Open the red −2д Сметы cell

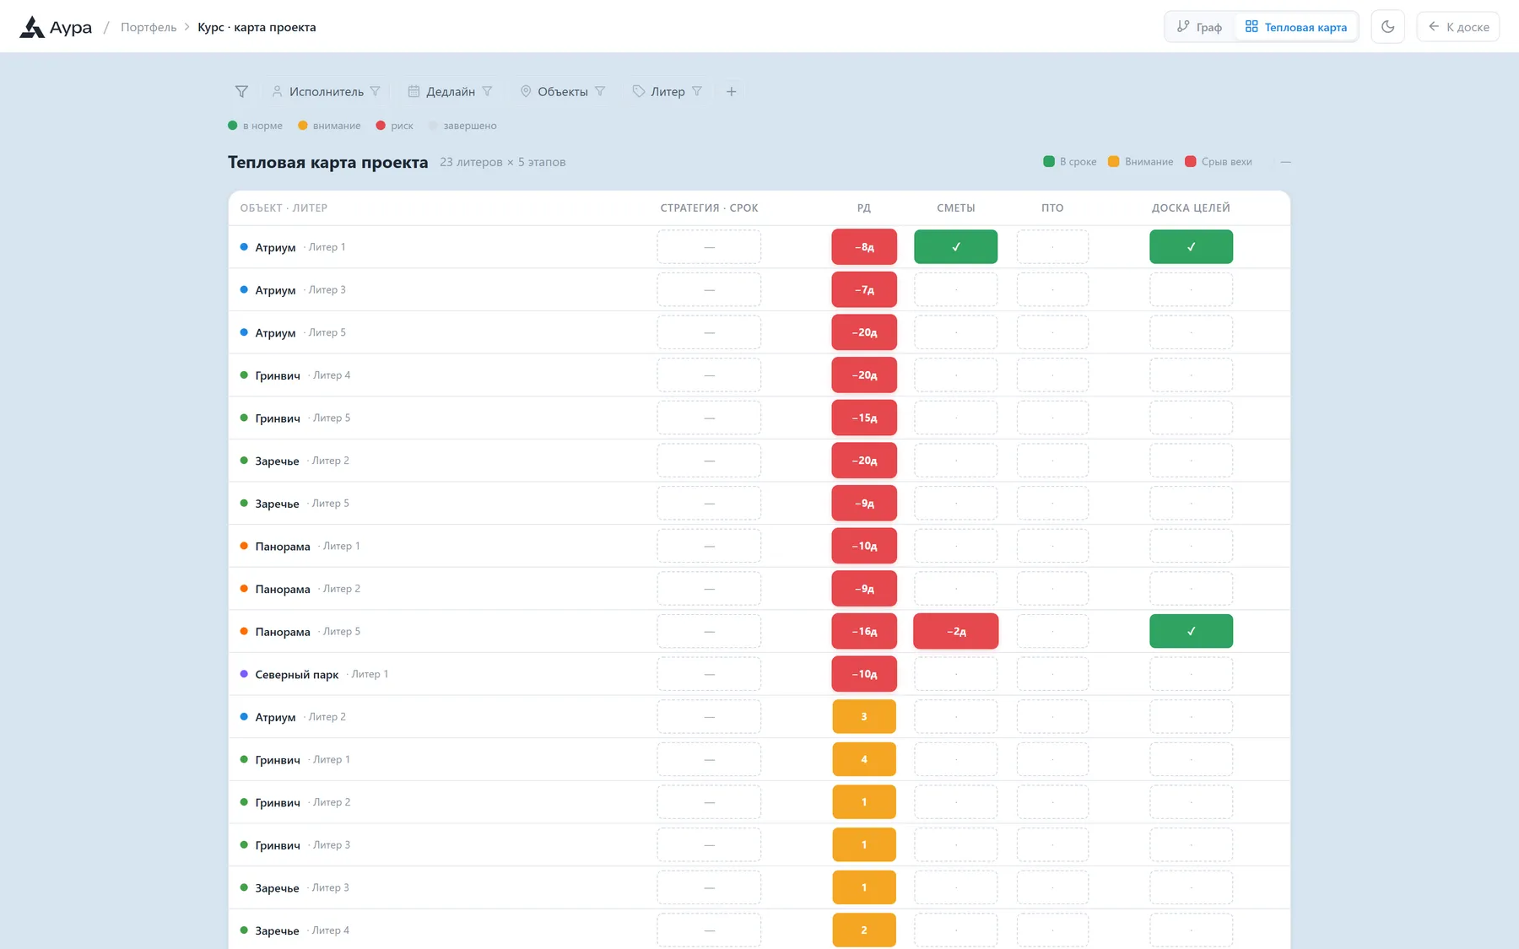tap(955, 631)
